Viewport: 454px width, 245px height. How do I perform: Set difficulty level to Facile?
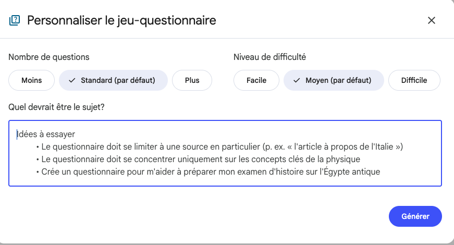tap(256, 80)
